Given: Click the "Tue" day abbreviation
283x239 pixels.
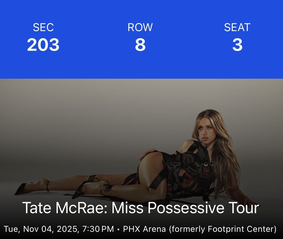Looking at the screenshot, I should tap(11, 229).
